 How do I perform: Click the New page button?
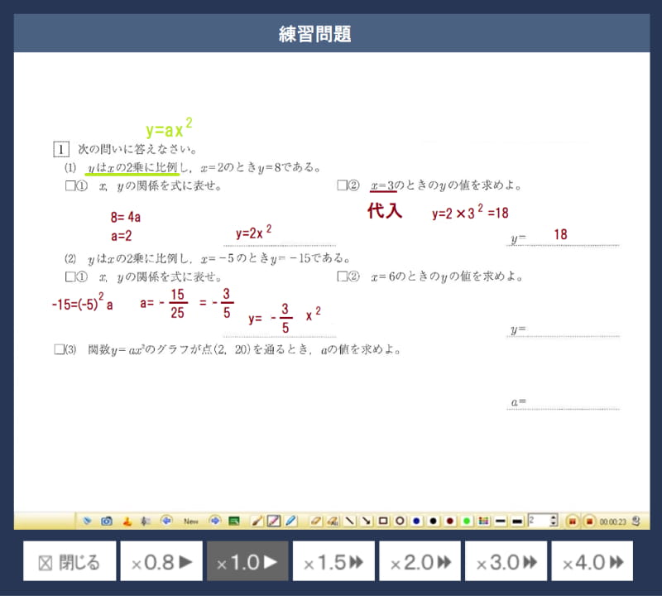pyautogui.click(x=191, y=521)
